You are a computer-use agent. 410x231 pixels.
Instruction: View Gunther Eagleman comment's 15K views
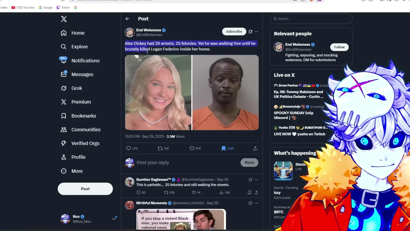225,193
